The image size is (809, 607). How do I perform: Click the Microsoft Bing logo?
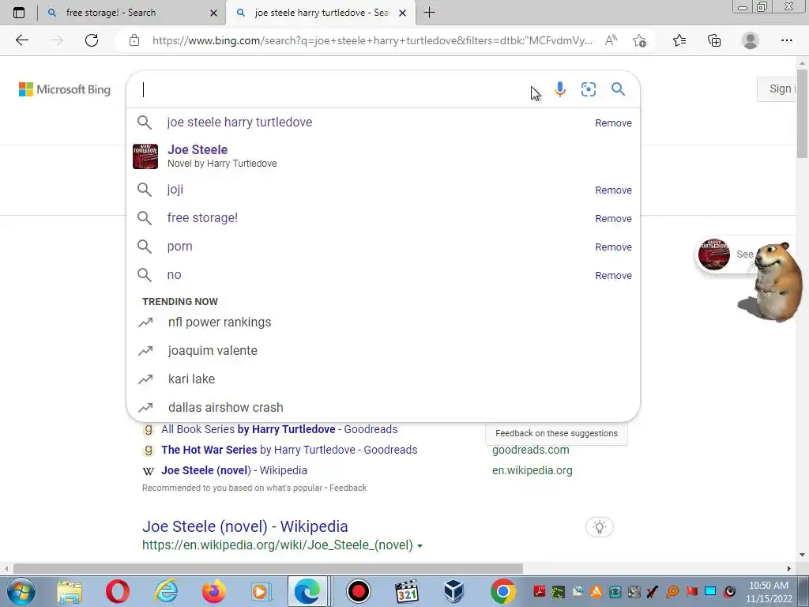pyautogui.click(x=65, y=89)
